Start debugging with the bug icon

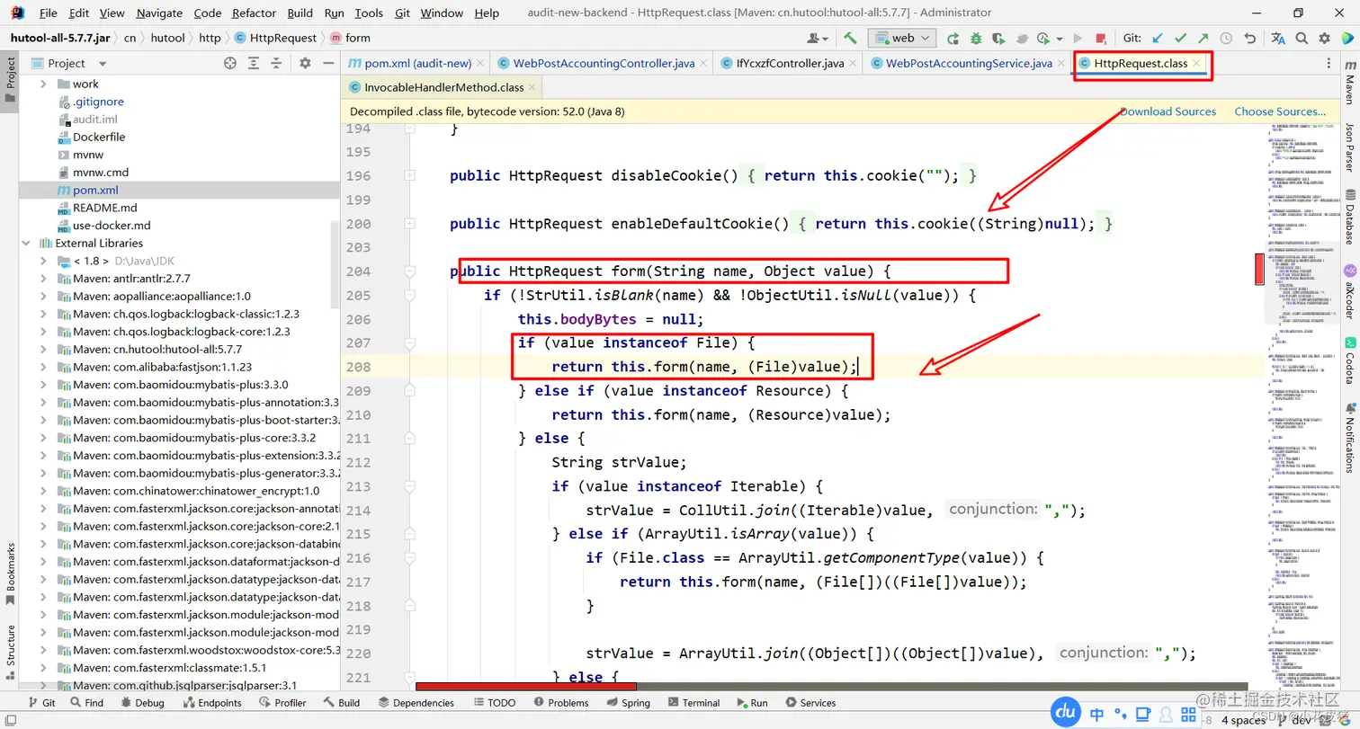click(976, 38)
